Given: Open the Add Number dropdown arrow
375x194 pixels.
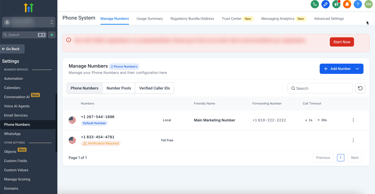Looking at the screenshot, I should (x=357, y=69).
